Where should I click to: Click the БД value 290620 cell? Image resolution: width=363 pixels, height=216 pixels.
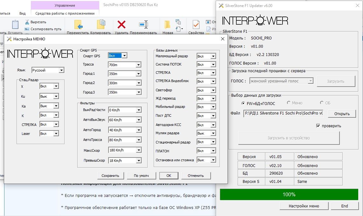pyautogui.click(x=279, y=173)
